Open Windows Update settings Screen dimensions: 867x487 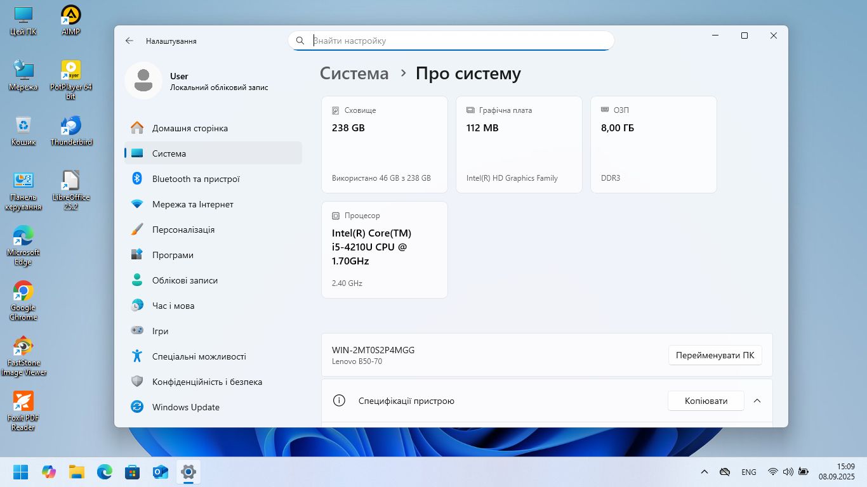(x=213, y=407)
